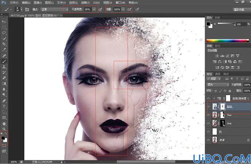Click the foreground color swatch in toolbox
Screen dimensions: 251x164
point(3,138)
